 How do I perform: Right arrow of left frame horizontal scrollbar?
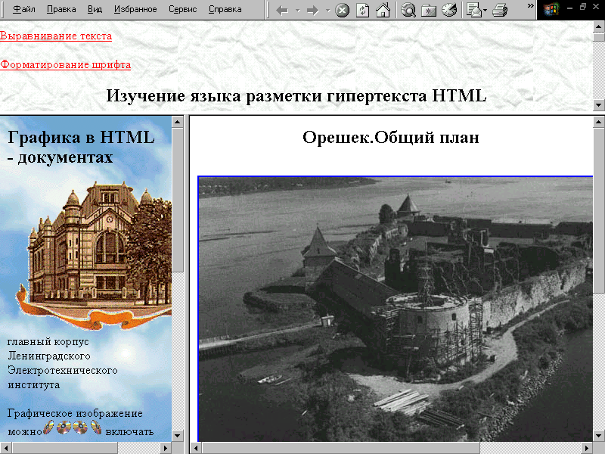[x=166, y=448]
